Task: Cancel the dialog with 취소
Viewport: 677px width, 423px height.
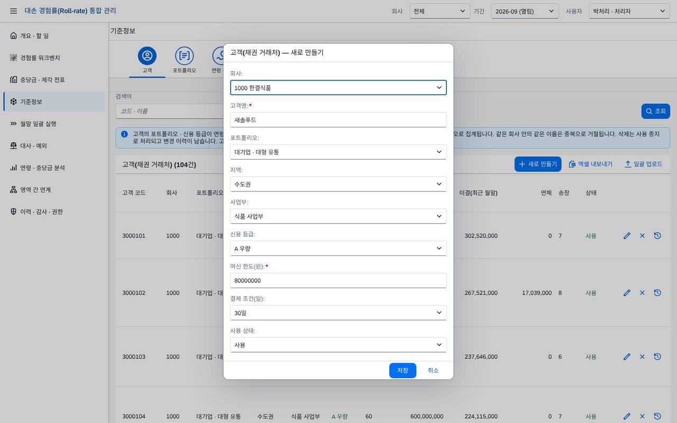Action: coord(433,371)
